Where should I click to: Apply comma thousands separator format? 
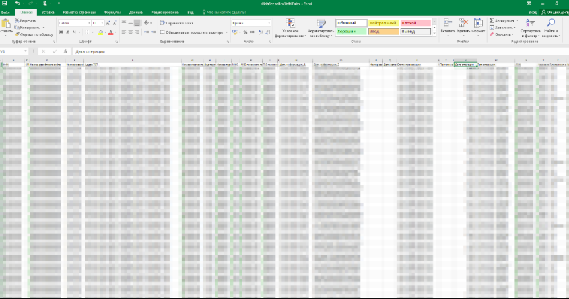[x=252, y=32]
